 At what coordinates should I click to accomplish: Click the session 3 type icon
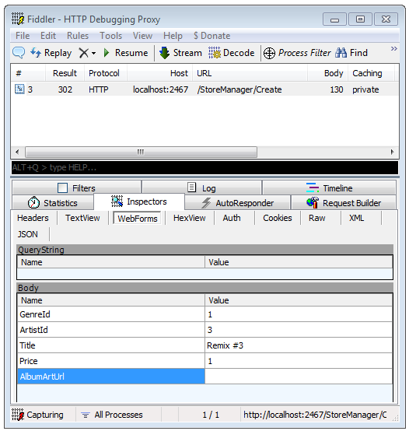19,89
